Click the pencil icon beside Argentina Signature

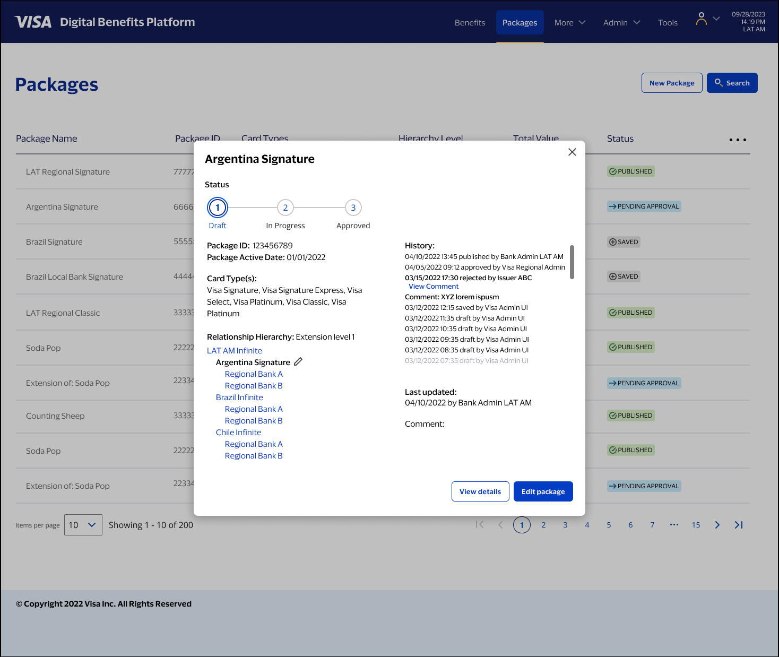(298, 362)
